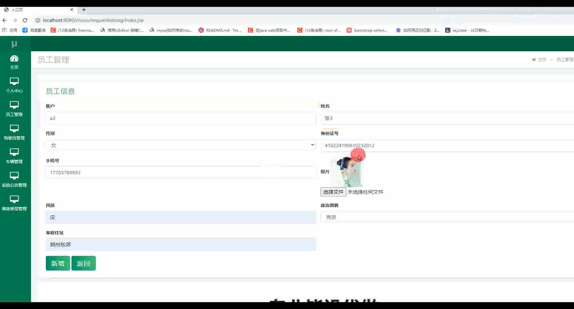Viewport: 574px width, 309px height.
Task: Open the bootstrap-select bookmark
Action: [367, 30]
